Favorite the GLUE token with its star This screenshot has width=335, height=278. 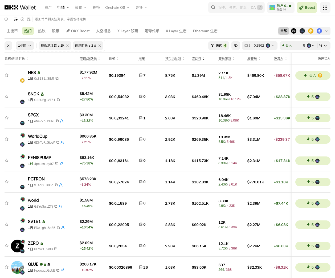point(7,267)
